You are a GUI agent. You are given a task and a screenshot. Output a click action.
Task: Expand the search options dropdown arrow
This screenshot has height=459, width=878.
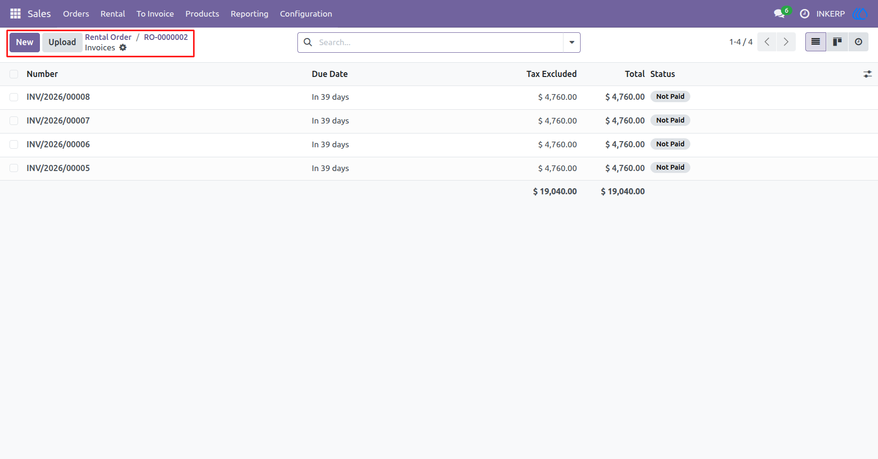572,42
